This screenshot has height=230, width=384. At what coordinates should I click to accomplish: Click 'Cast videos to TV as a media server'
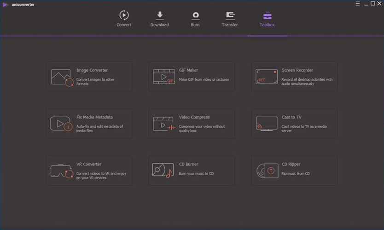coord(304,129)
